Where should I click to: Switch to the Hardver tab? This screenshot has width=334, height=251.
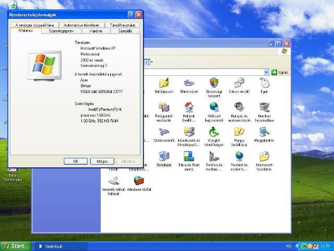(96, 31)
